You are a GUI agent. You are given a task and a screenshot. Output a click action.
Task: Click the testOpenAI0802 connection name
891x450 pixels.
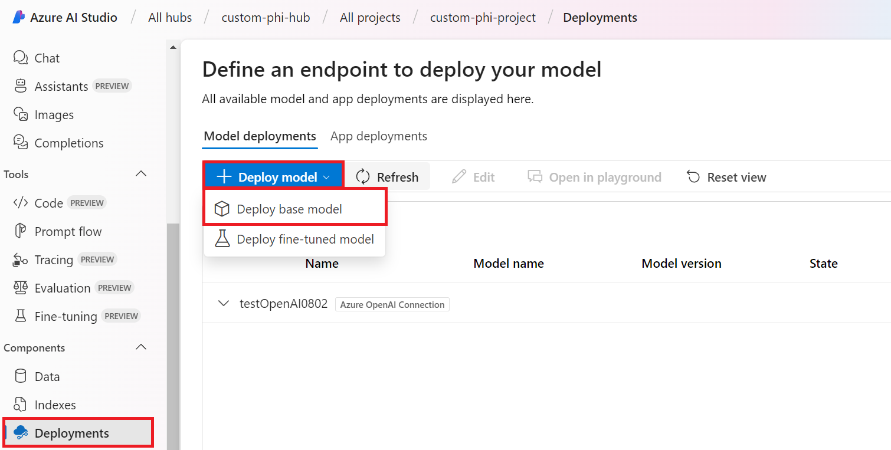click(283, 304)
